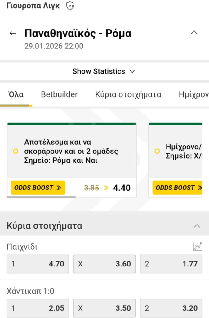Screen dimensions: 209x318
Task: Switch to the Betbuilder tab
Action: click(59, 94)
